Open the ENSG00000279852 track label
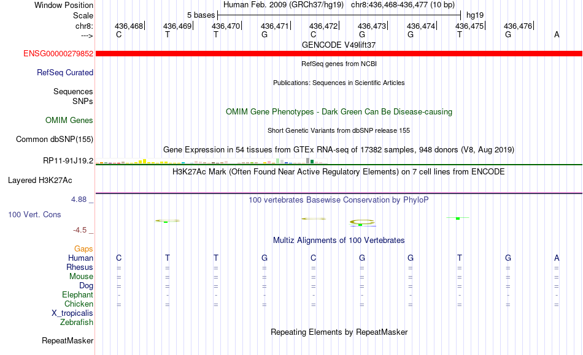Screen dimensions: 583x355 [x=58, y=54]
